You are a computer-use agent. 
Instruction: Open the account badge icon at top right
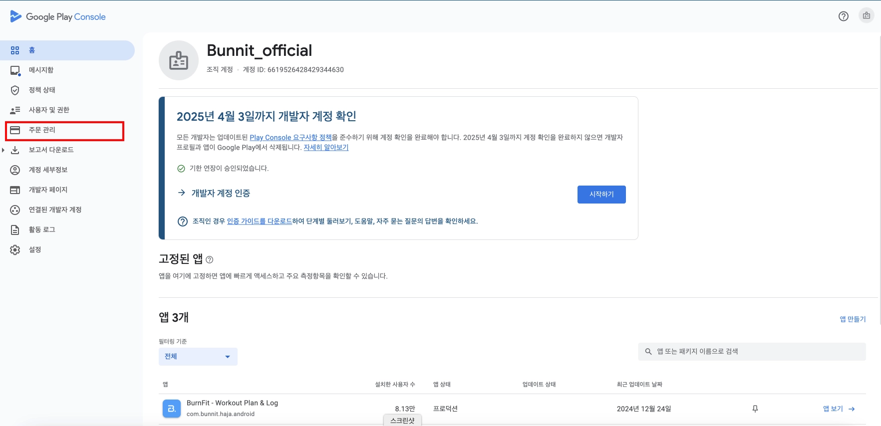pos(867,15)
